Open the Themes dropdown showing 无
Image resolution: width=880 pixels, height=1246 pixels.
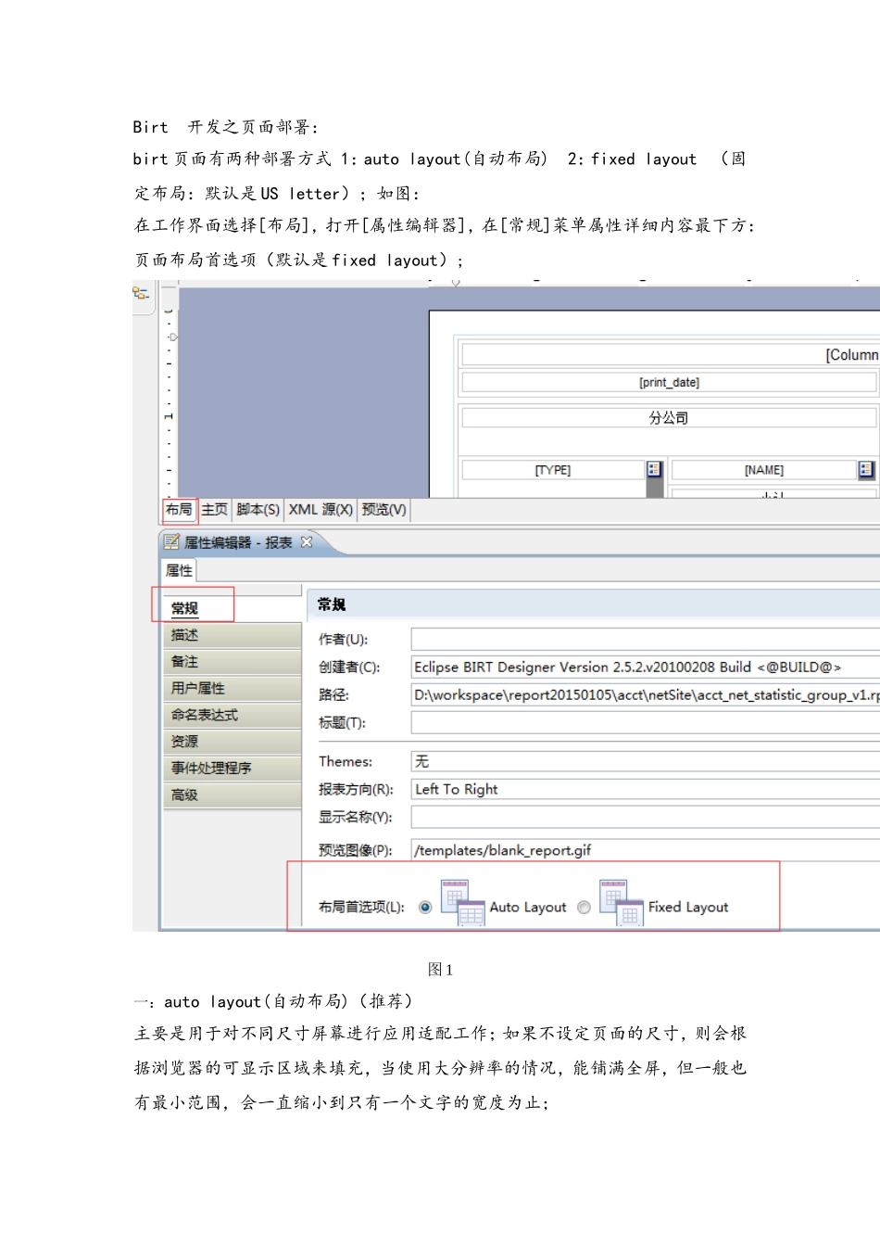point(645,761)
